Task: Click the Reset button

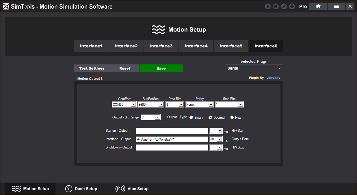Action: click(125, 68)
